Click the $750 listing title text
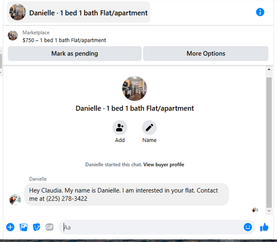The image size is (277, 242). 64,40
